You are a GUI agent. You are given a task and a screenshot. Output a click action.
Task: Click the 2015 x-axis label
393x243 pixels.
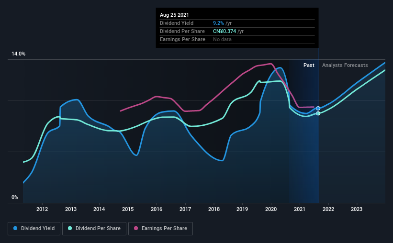pos(128,209)
